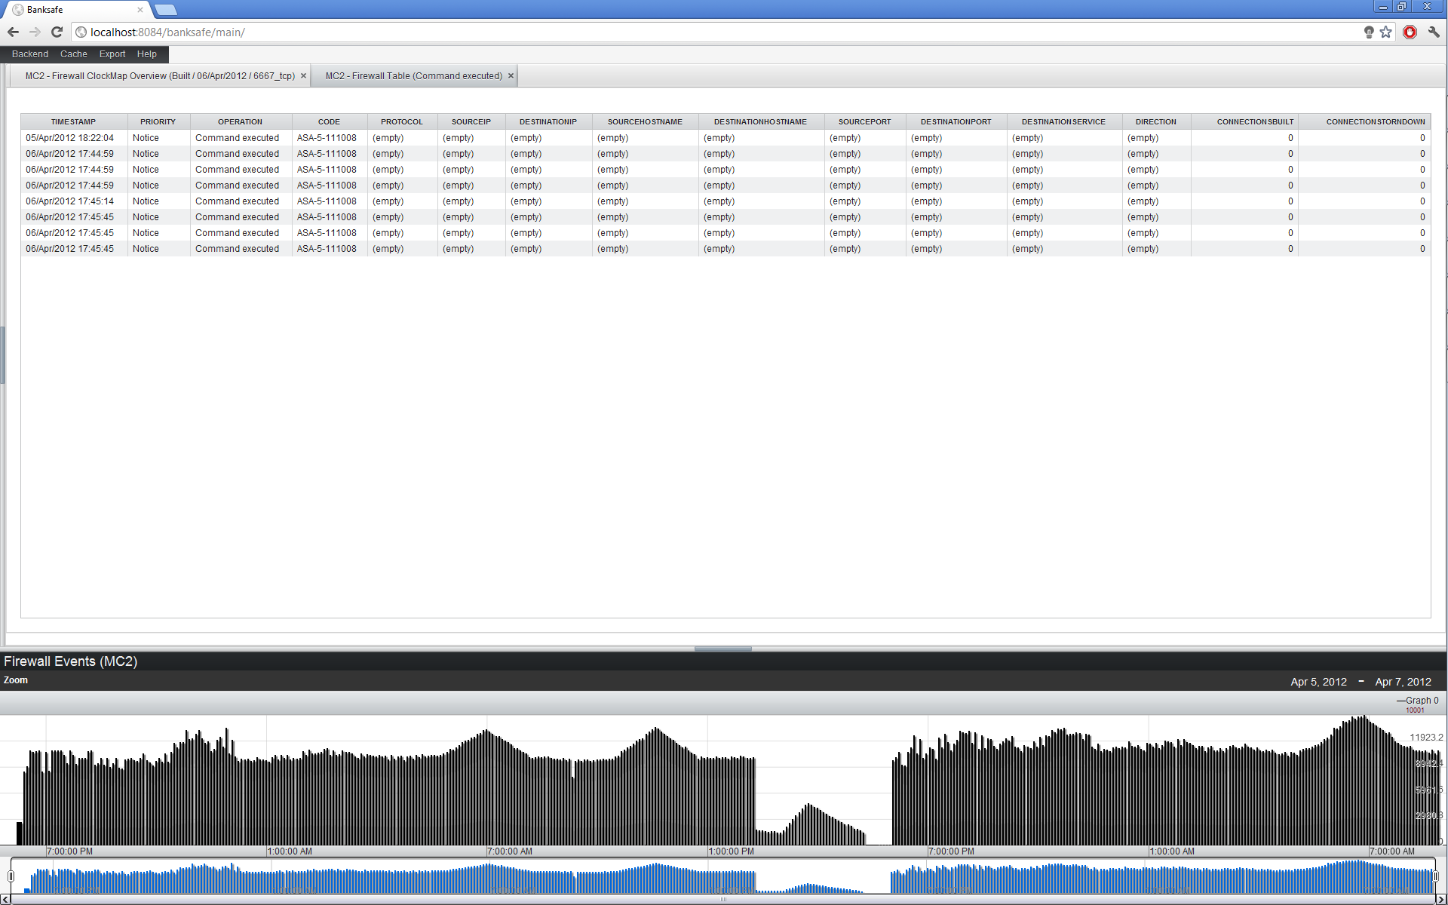Open the Cache menu
The width and height of the screenshot is (1448, 905).
(73, 54)
